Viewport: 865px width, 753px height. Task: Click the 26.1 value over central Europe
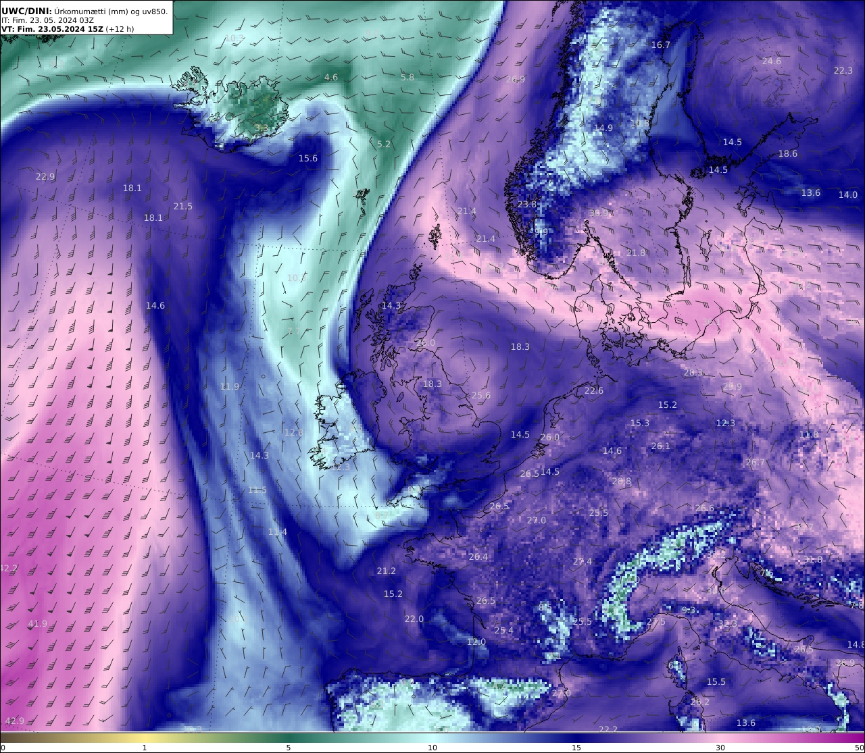pos(660,446)
